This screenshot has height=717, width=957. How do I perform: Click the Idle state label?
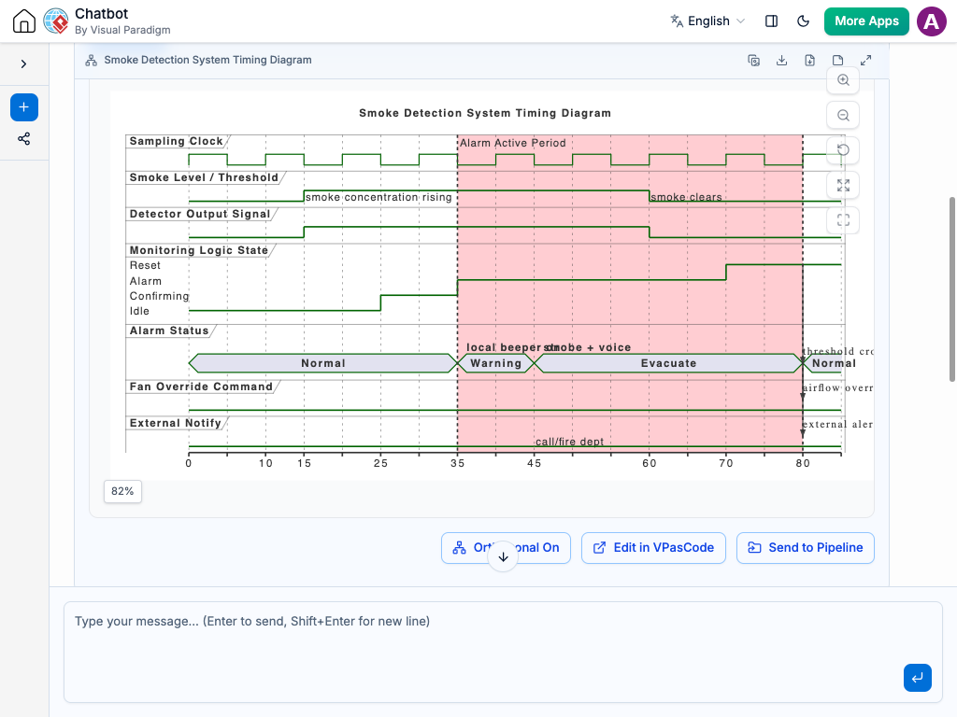coord(139,311)
